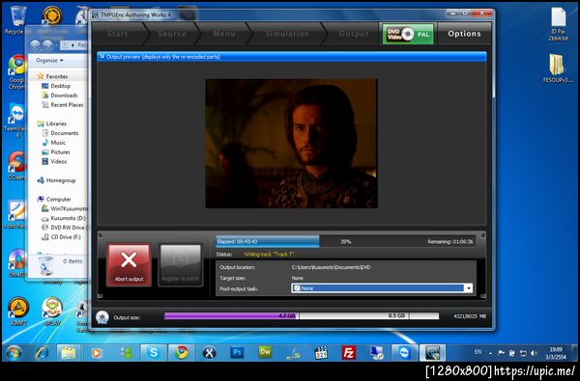
Task: Open Dreamweaver from the taskbar
Action: [x=265, y=353]
